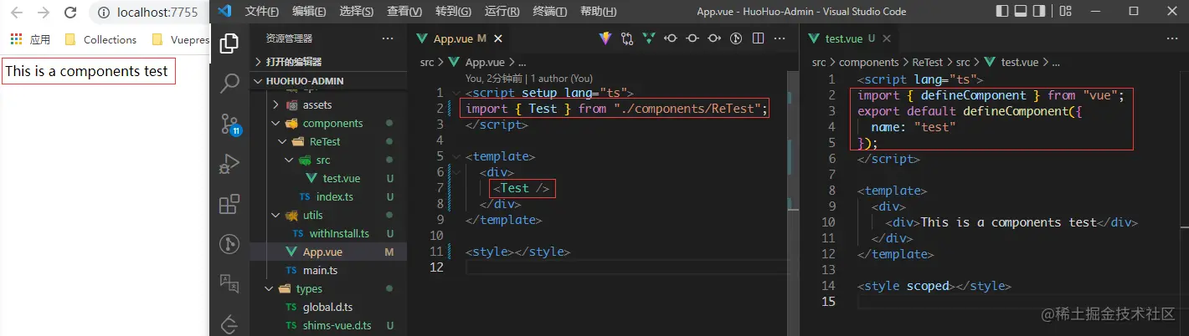Open the Run and Debug view
Screen dimensions: 1189x336
click(x=229, y=165)
